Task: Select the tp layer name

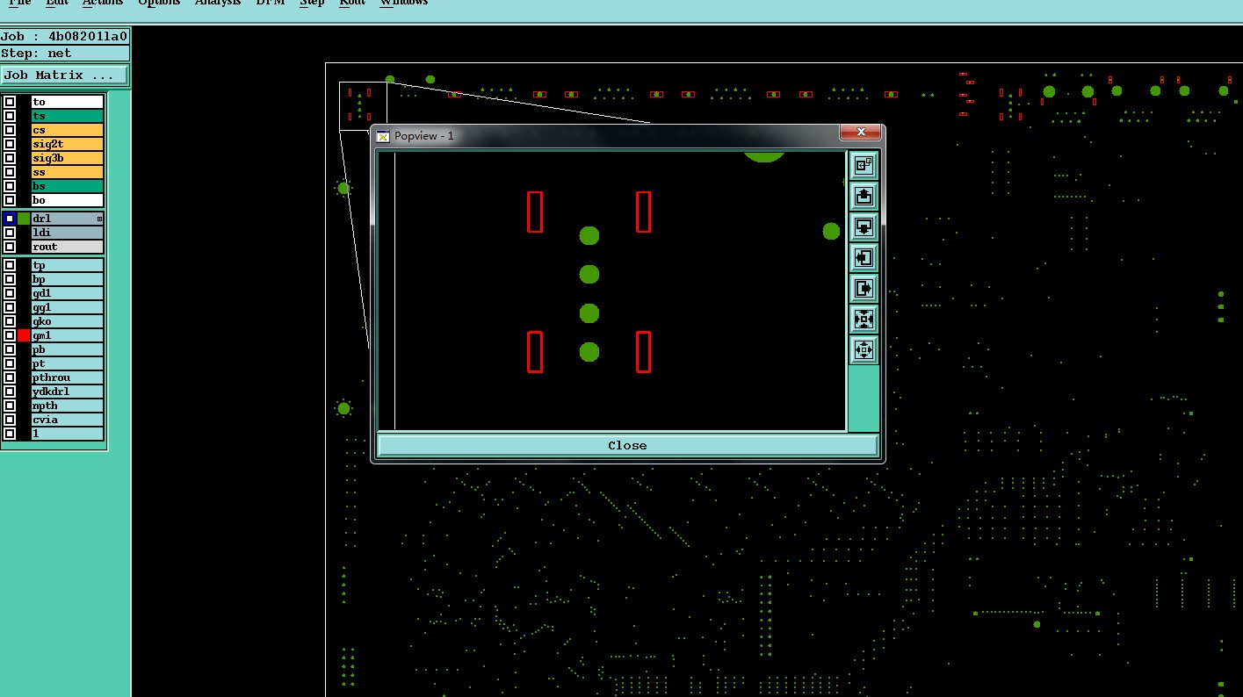Action: click(x=68, y=265)
